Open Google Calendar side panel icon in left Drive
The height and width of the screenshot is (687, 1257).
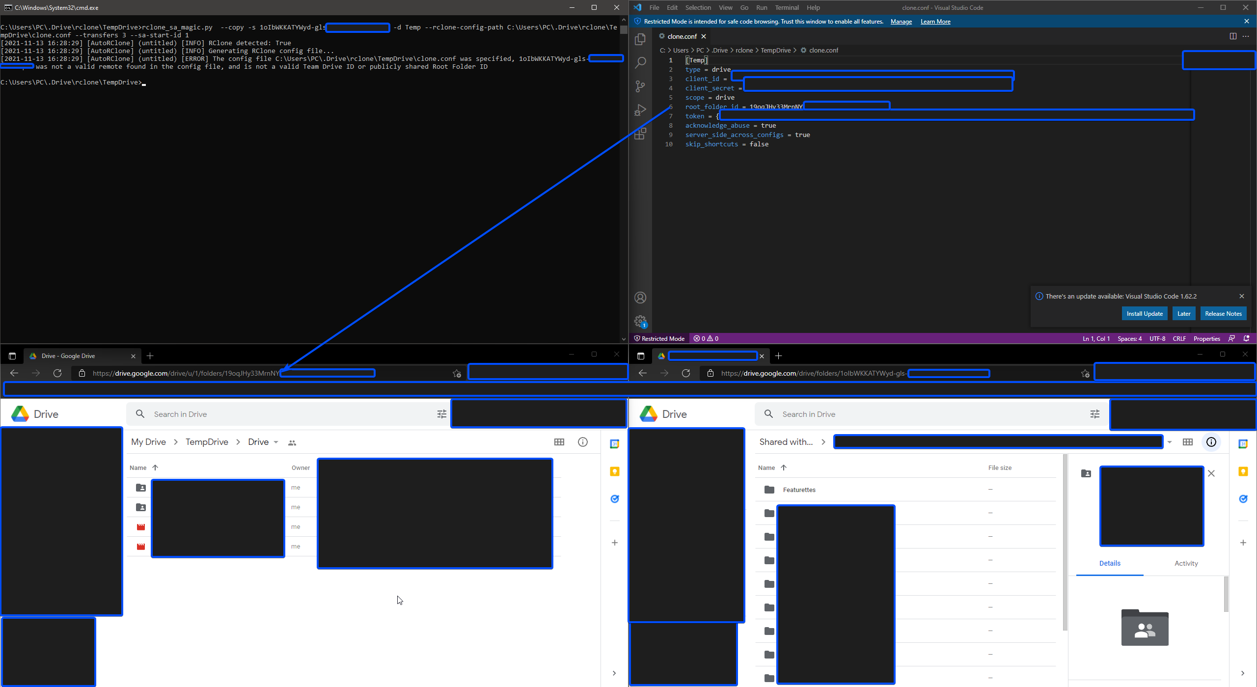click(x=614, y=444)
